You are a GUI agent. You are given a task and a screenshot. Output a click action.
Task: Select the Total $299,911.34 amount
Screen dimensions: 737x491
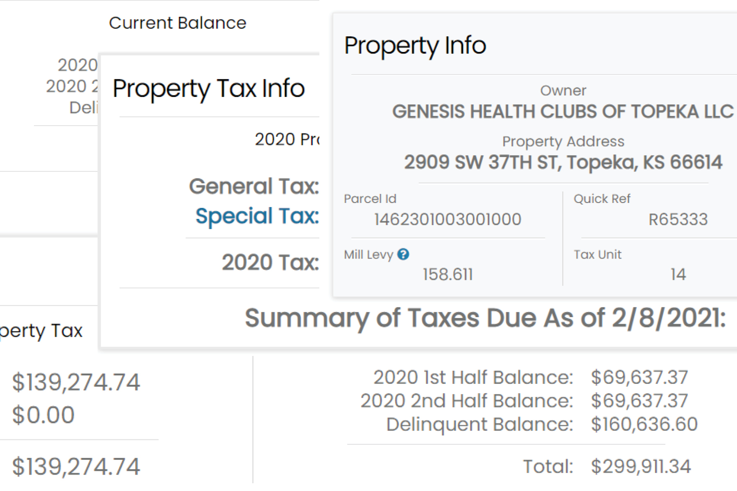(x=641, y=465)
